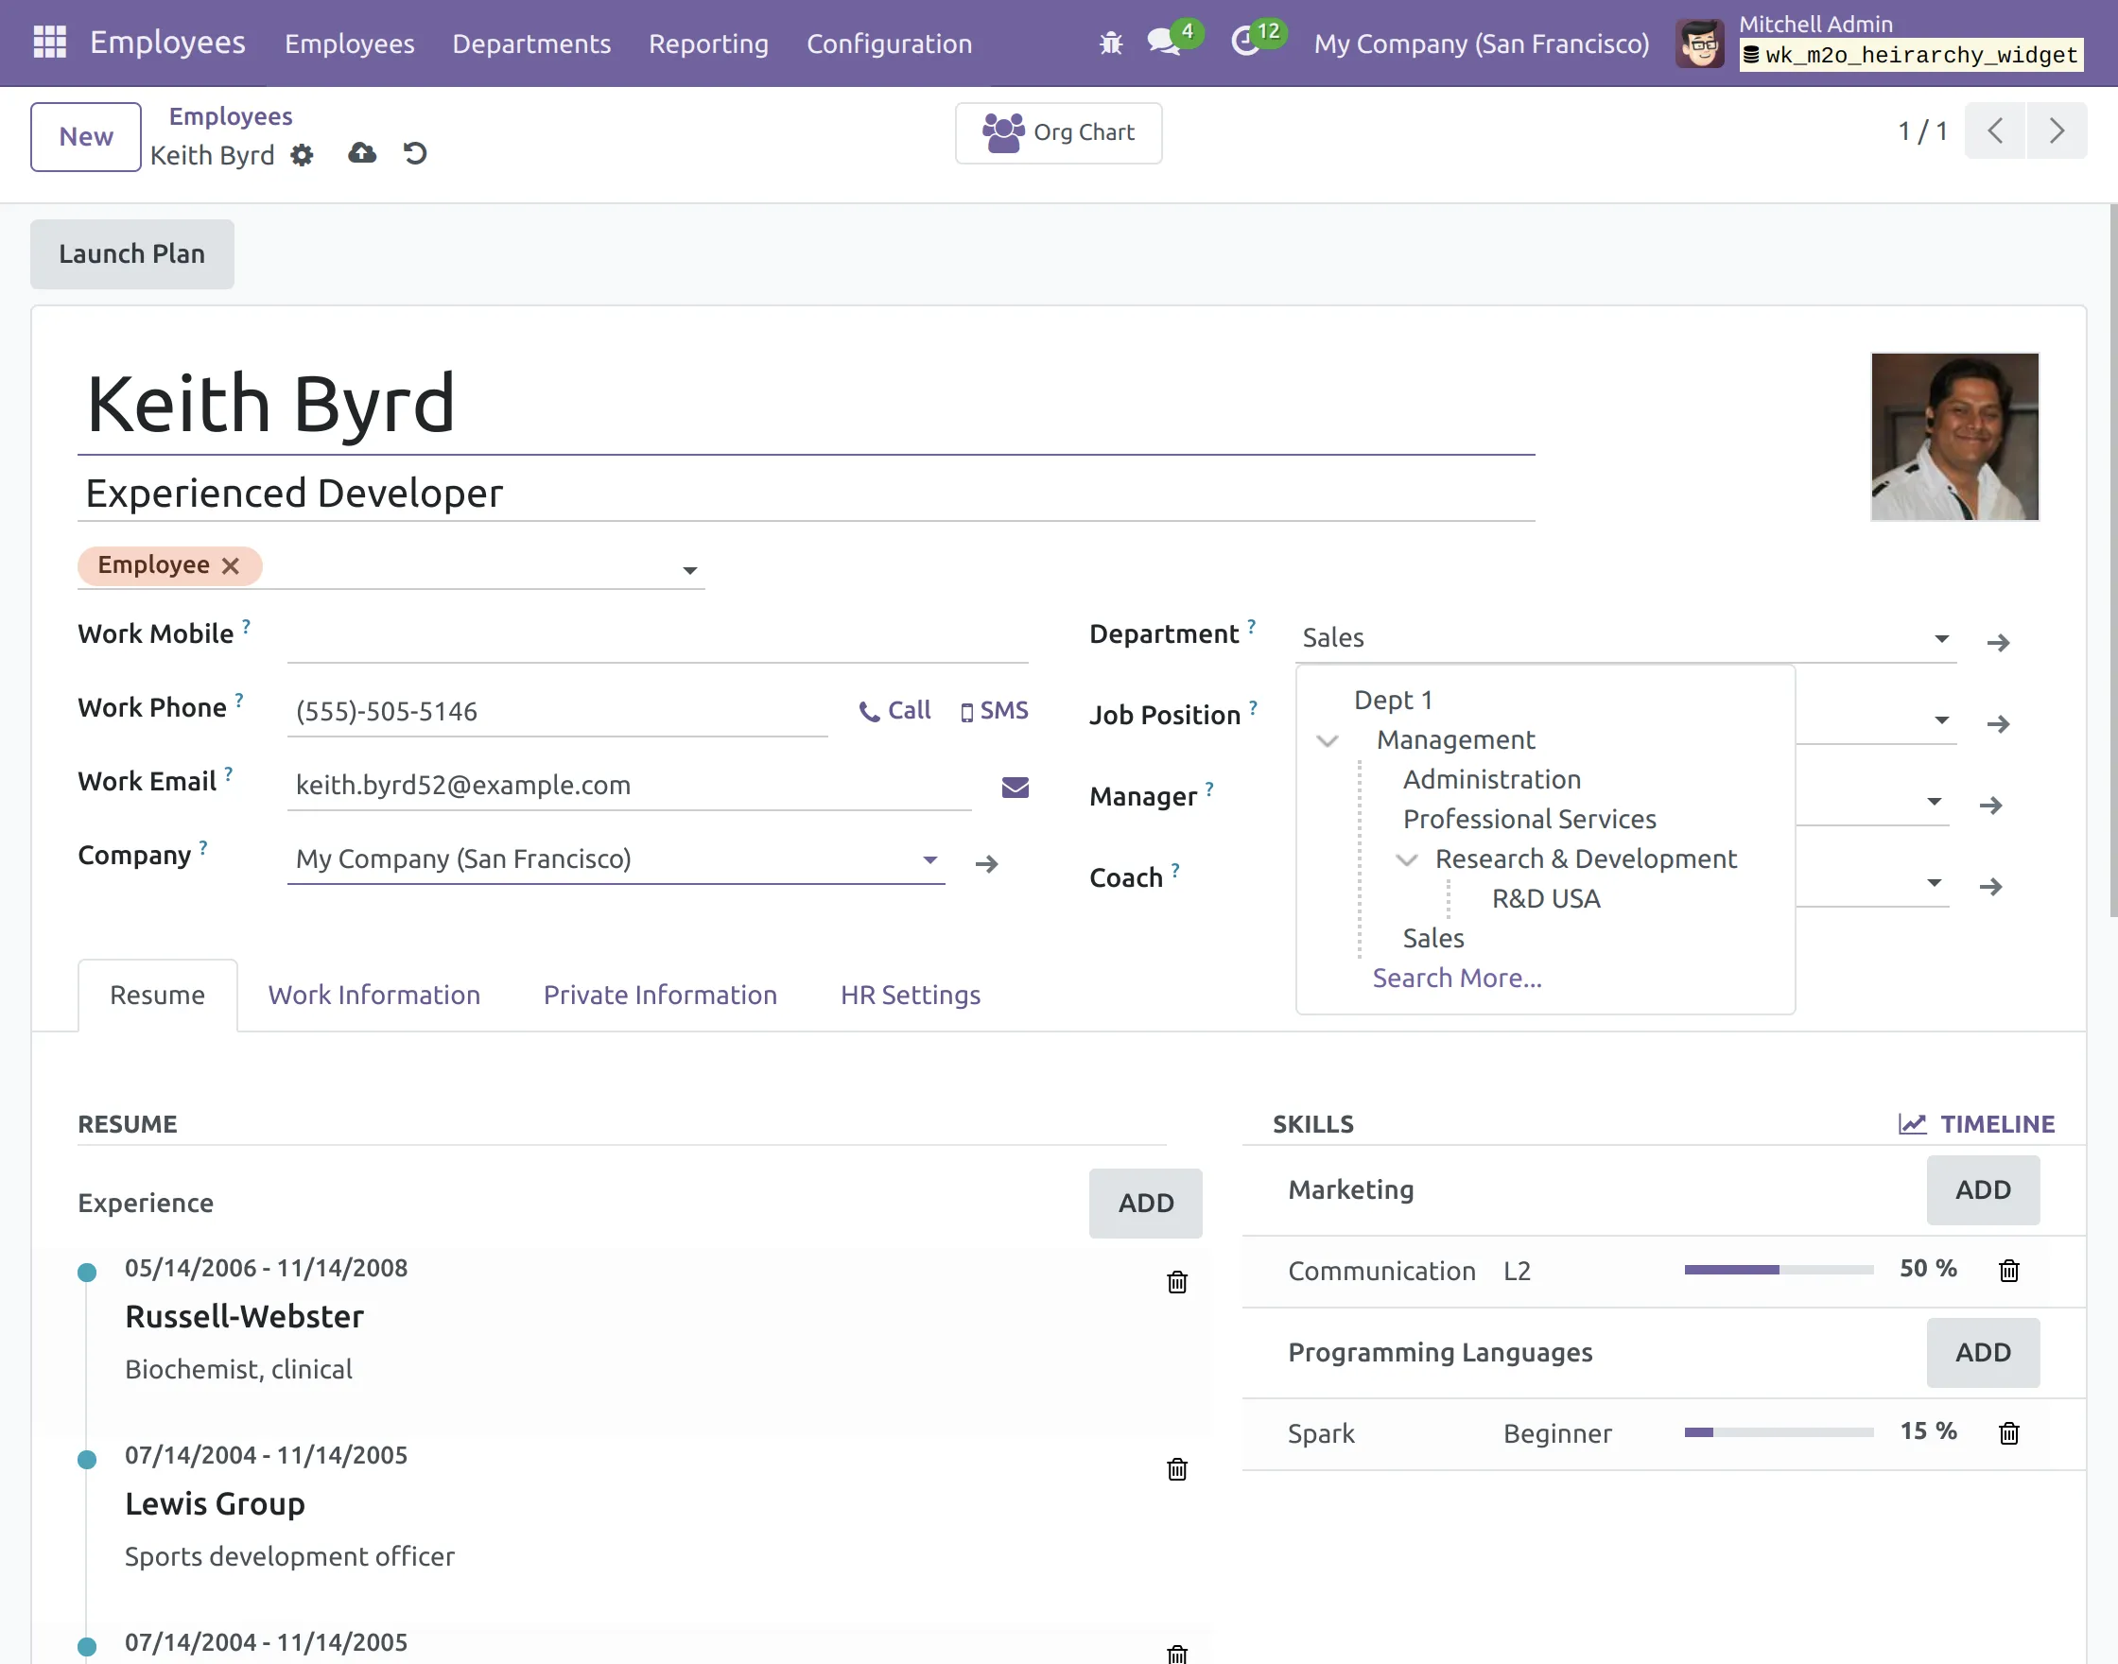2118x1664 pixels.
Task: Switch to the HR Settings tab
Action: coord(909,995)
